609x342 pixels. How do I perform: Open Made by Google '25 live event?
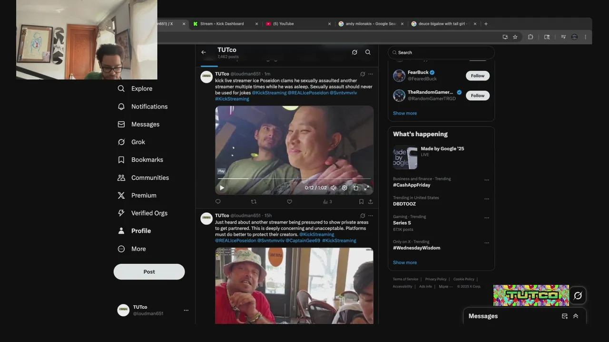pyautogui.click(x=441, y=157)
